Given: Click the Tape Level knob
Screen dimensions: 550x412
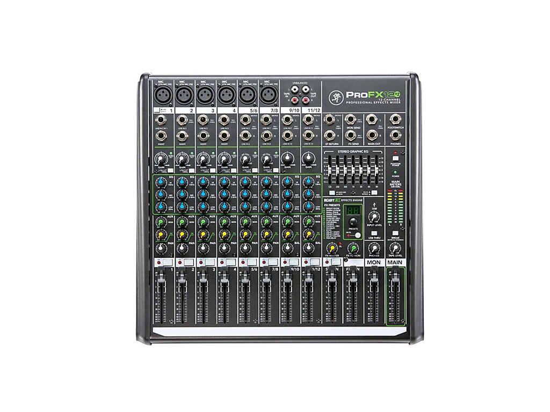Looking at the screenshot, I should point(395,248).
